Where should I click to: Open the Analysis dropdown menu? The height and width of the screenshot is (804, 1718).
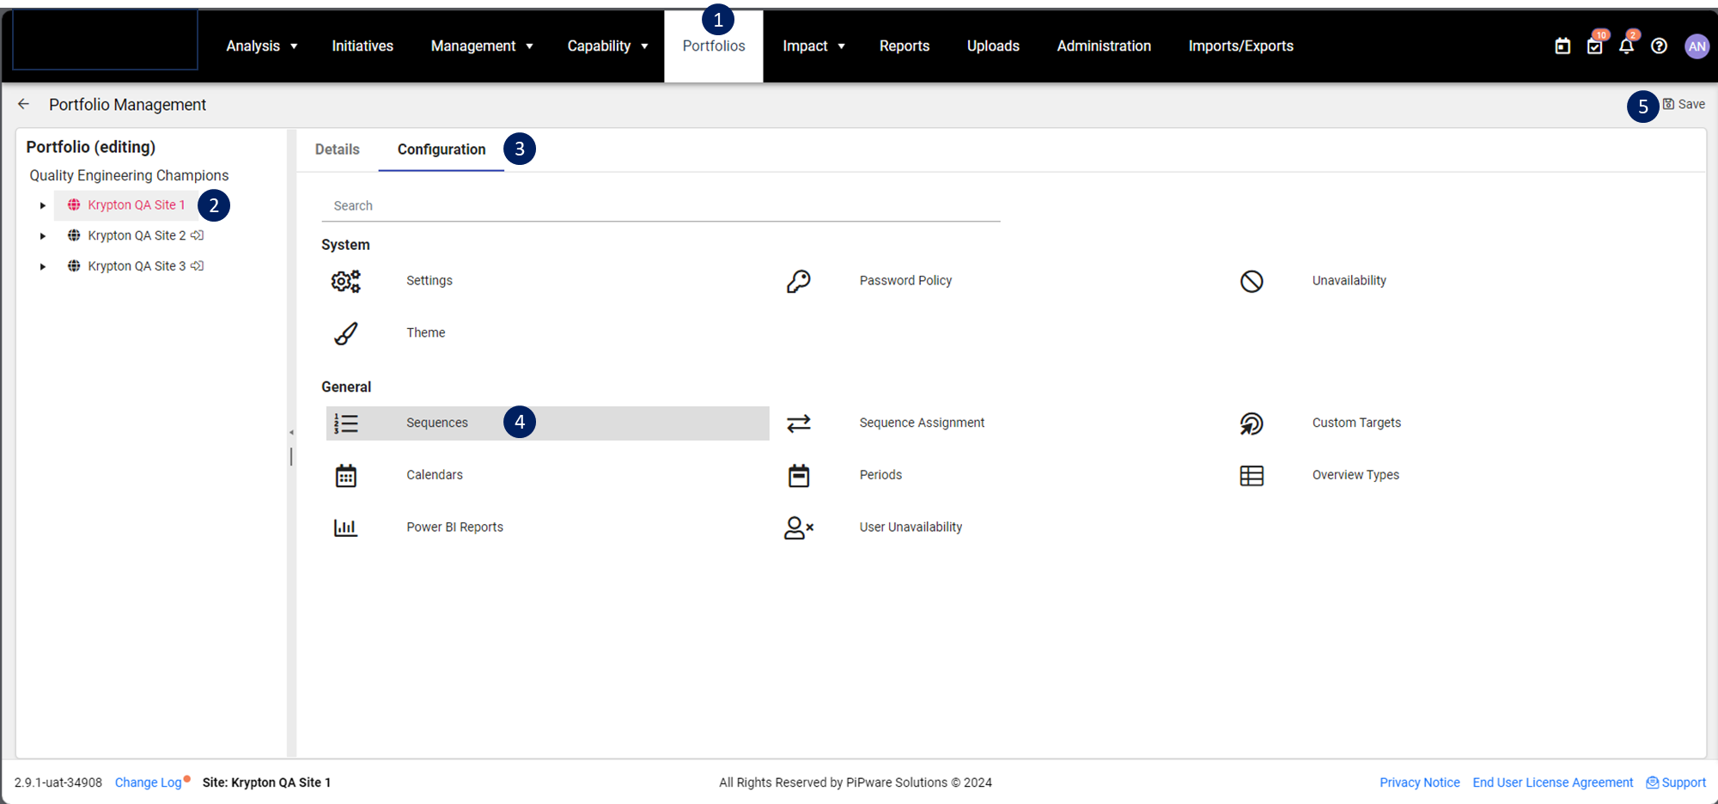[262, 46]
